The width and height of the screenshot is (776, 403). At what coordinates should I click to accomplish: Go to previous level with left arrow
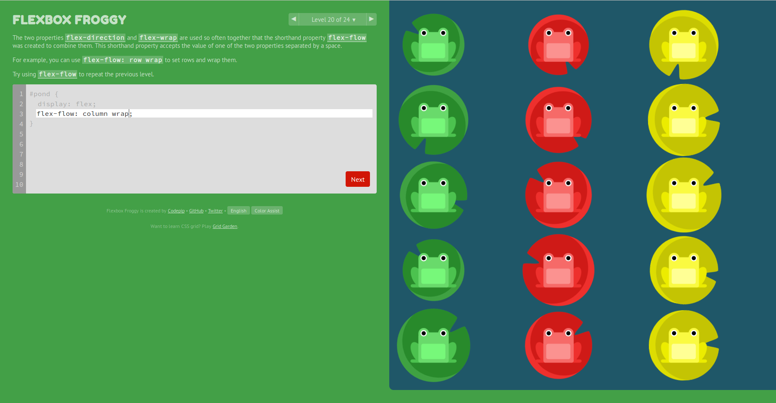(294, 19)
